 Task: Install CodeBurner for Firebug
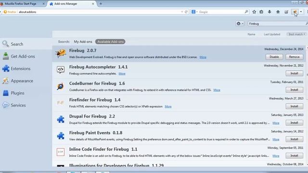(294, 90)
